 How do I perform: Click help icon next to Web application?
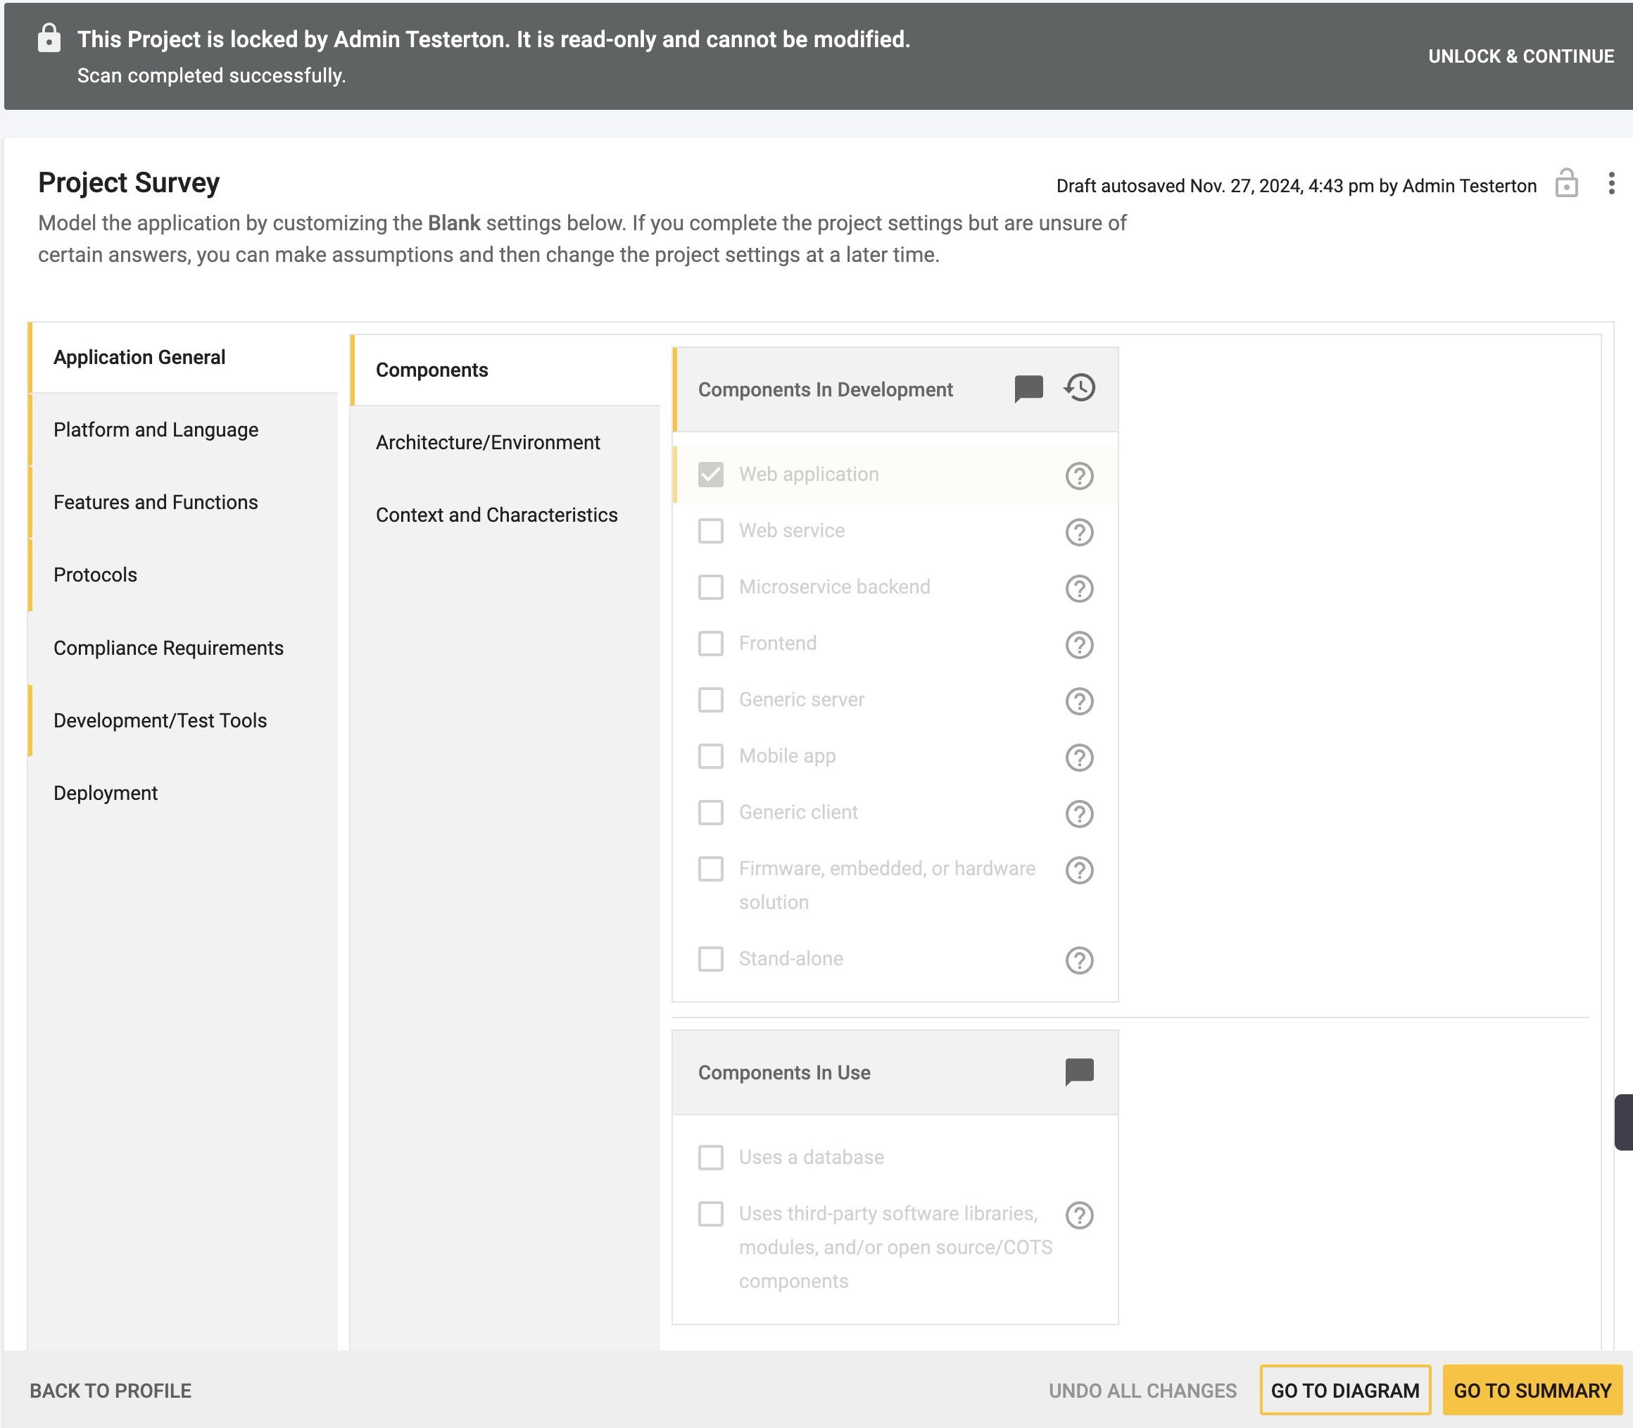1079,476
